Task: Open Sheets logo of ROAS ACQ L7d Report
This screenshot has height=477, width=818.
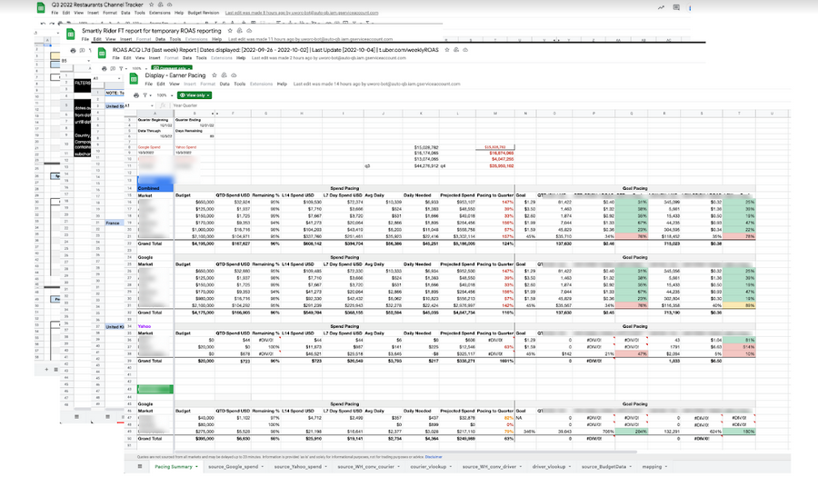Action: point(102,53)
